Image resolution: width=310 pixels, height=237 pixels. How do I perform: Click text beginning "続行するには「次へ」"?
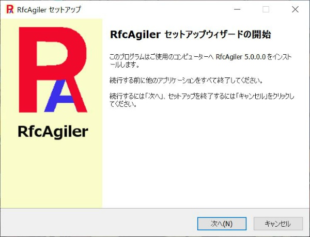pyautogui.click(x=202, y=100)
